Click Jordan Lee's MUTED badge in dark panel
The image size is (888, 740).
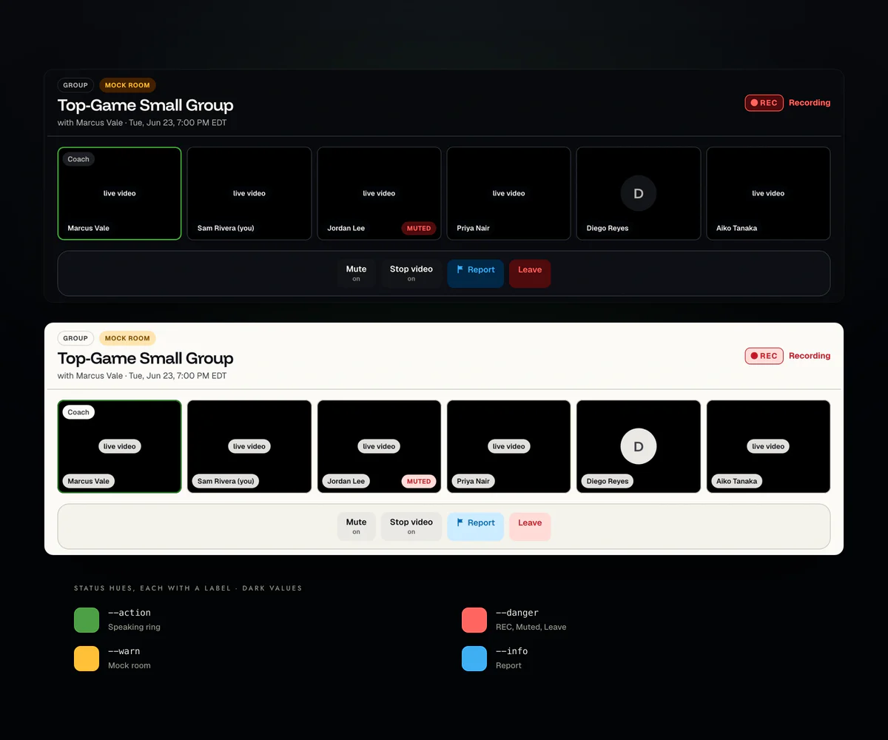tap(419, 228)
